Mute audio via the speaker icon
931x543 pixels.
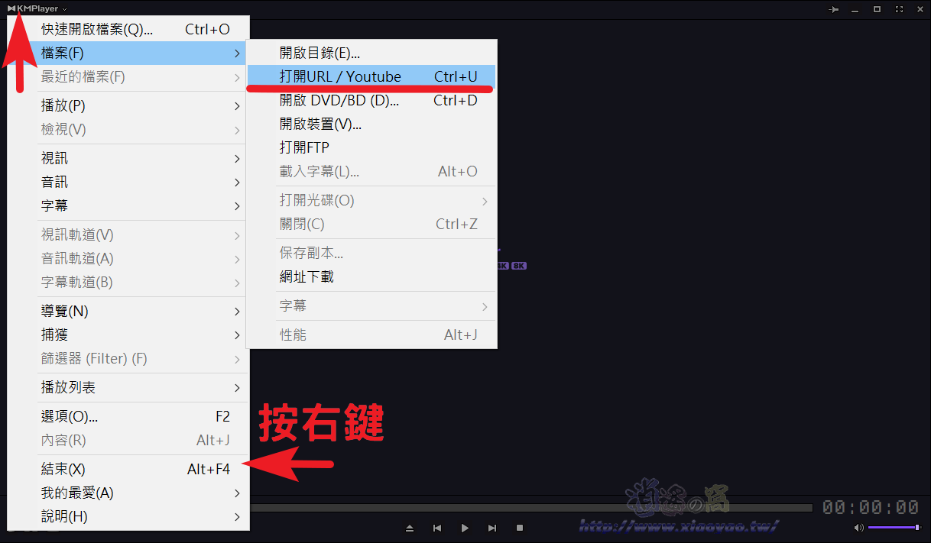(858, 527)
